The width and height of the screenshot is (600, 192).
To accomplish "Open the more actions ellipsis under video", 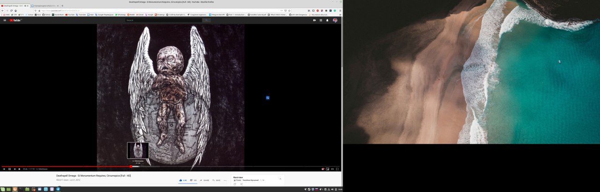I will point(225,180).
